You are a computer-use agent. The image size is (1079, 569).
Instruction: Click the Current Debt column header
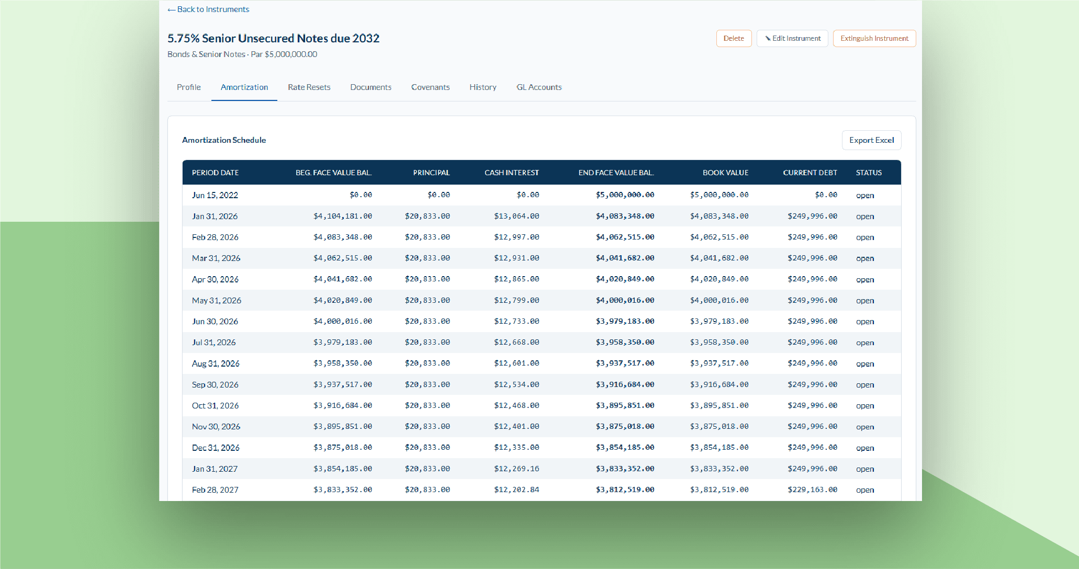(810, 173)
